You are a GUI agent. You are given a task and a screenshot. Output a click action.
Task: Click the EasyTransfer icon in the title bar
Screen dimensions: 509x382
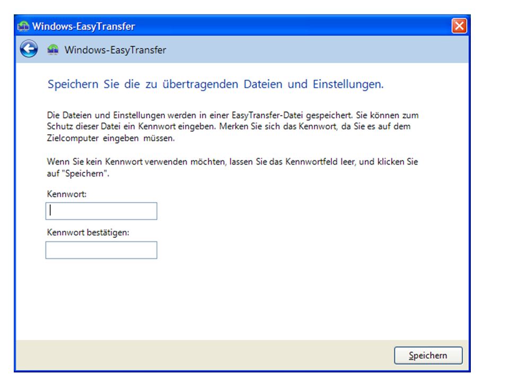(x=23, y=26)
